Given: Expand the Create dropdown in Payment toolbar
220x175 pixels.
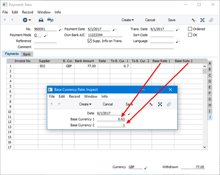Looking at the screenshot, I should (x=127, y=20).
